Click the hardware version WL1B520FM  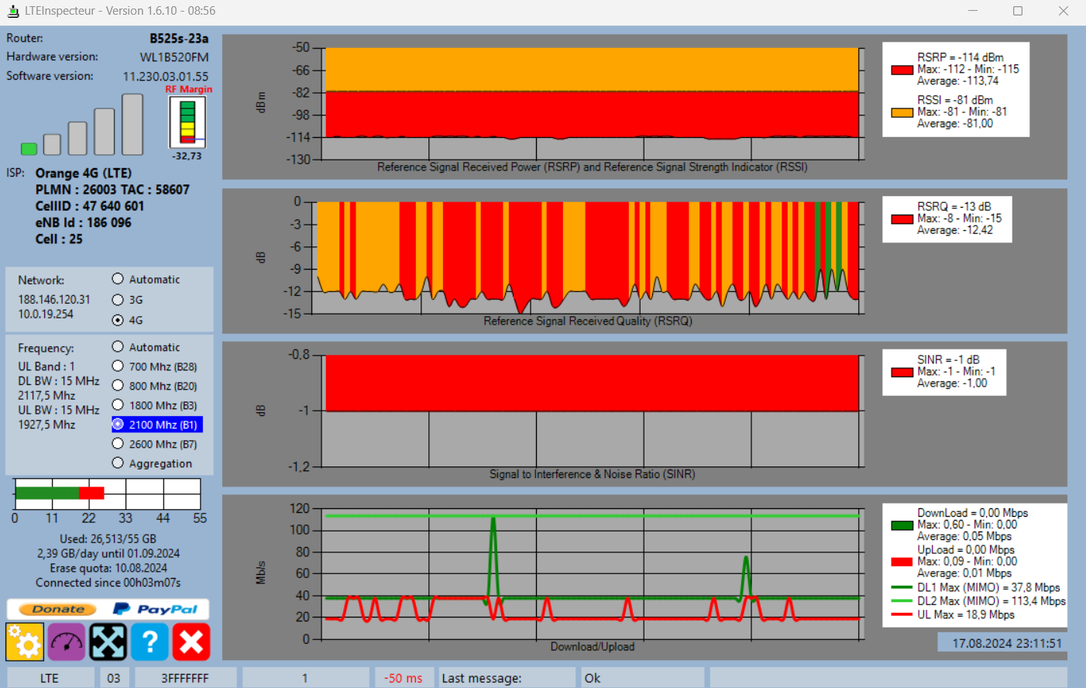[174, 57]
